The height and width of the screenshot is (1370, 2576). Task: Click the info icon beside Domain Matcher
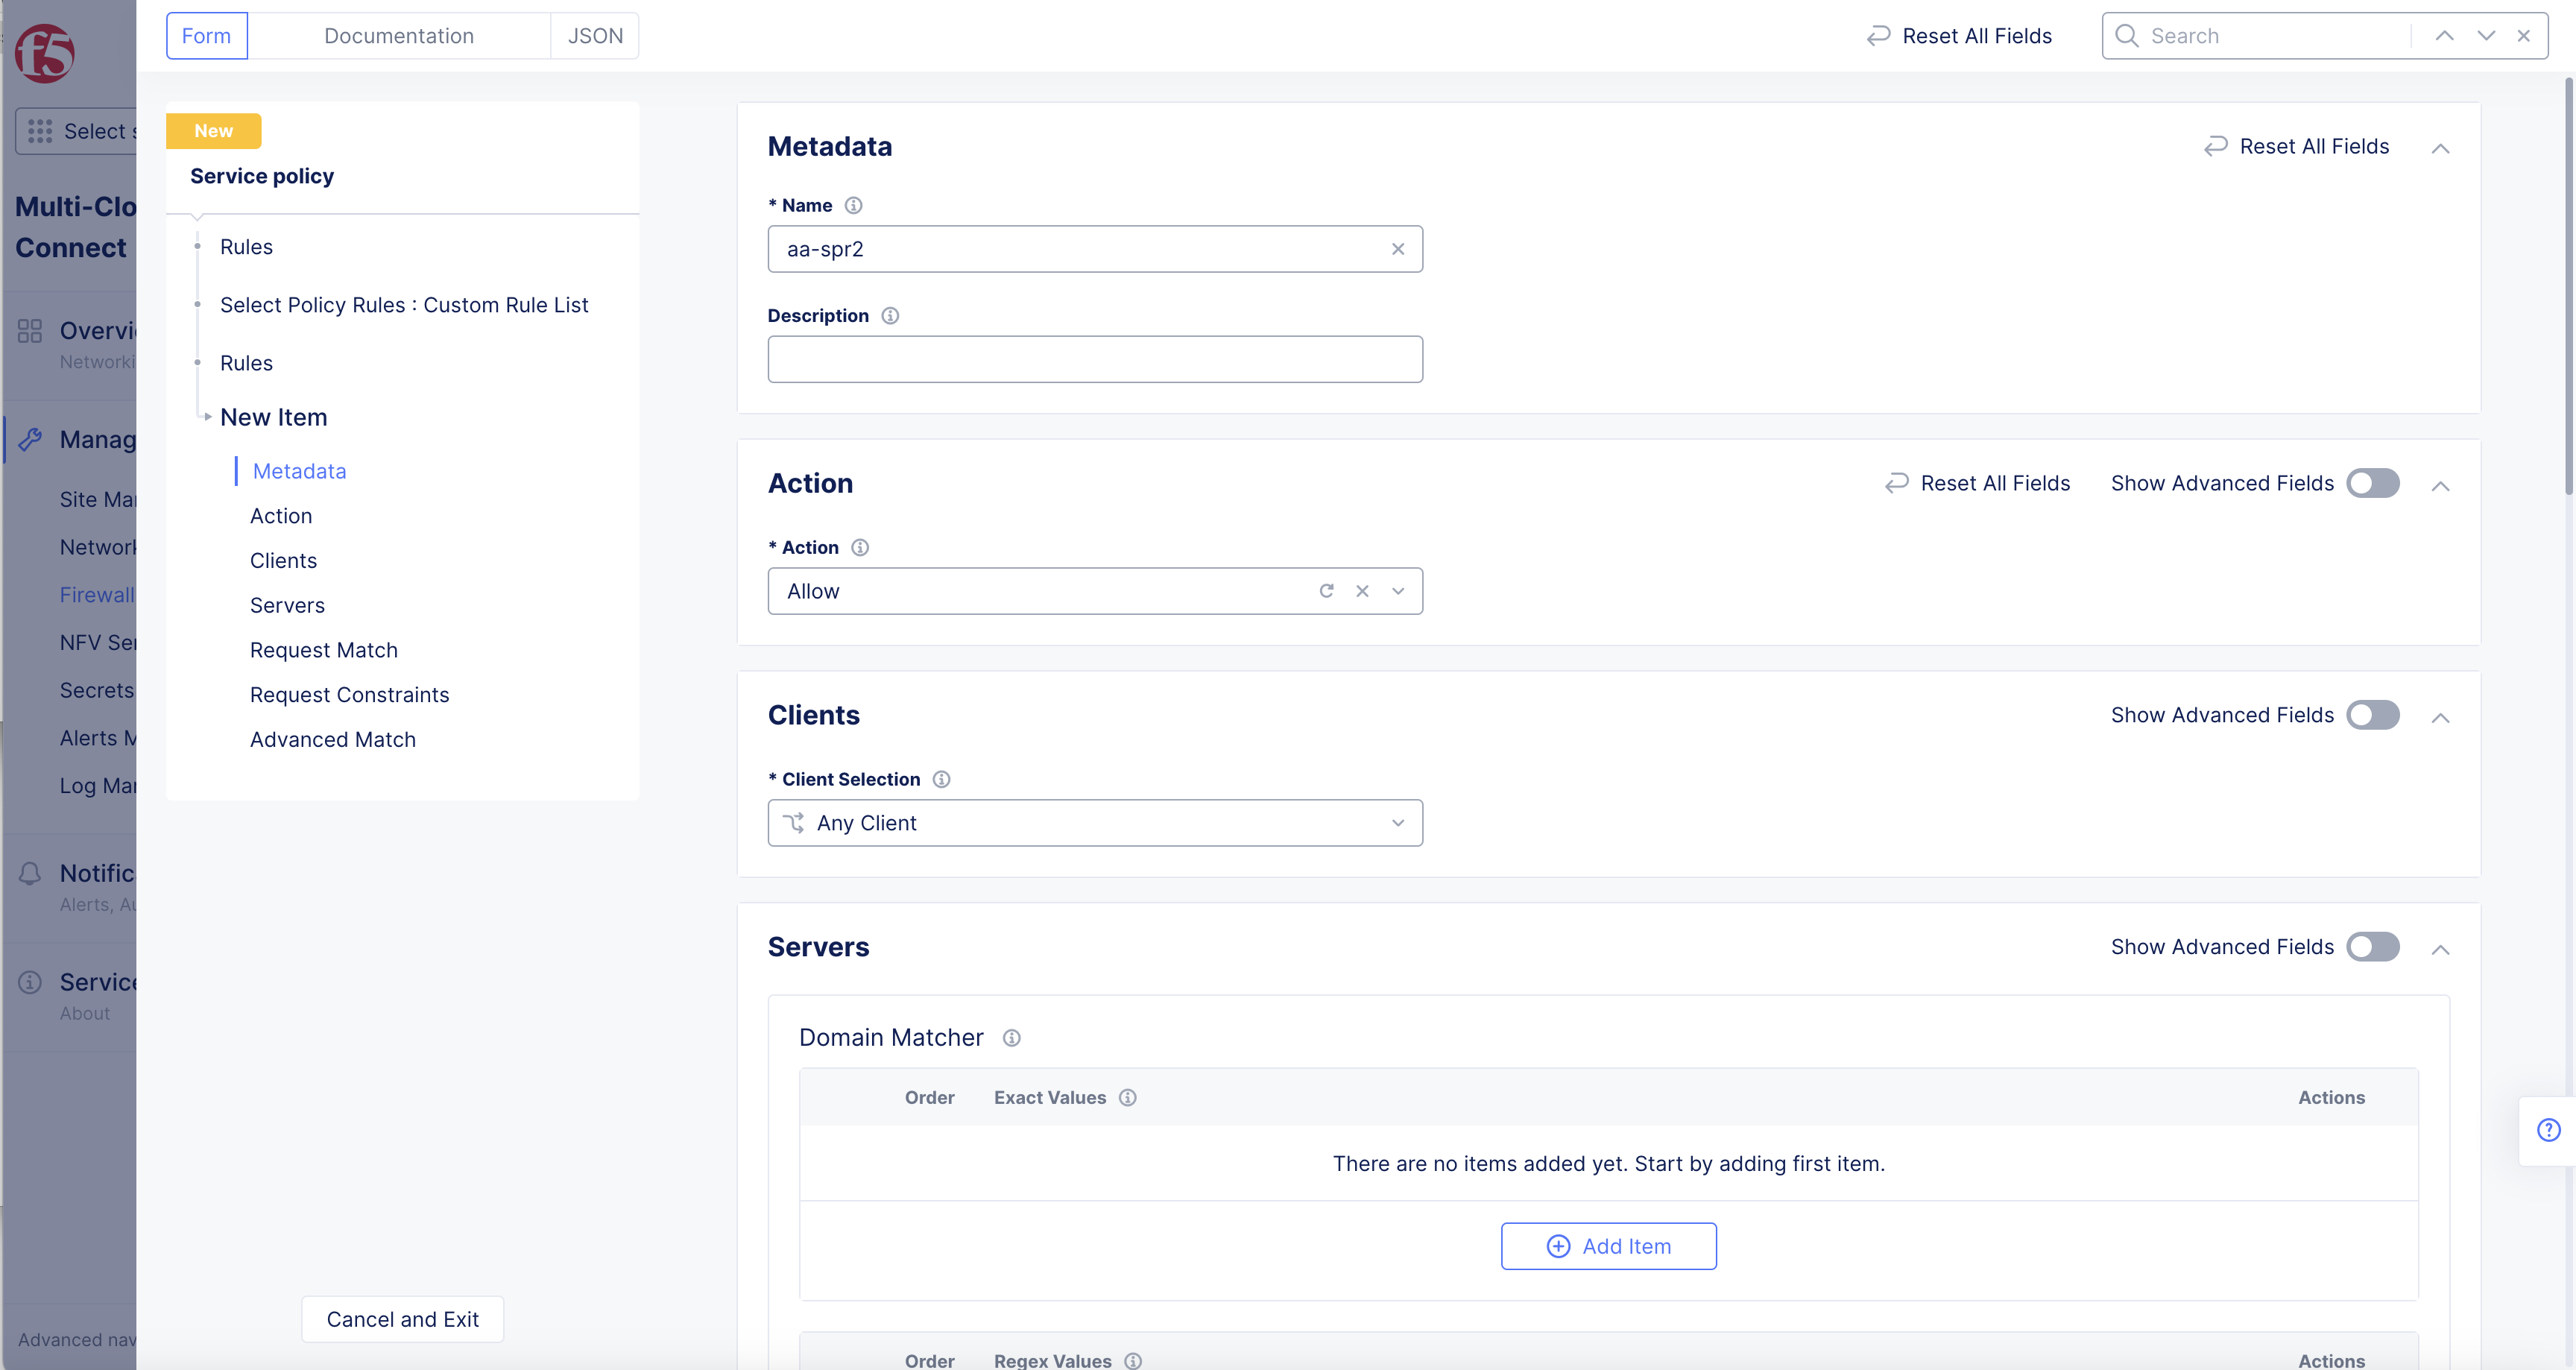(x=1011, y=1038)
